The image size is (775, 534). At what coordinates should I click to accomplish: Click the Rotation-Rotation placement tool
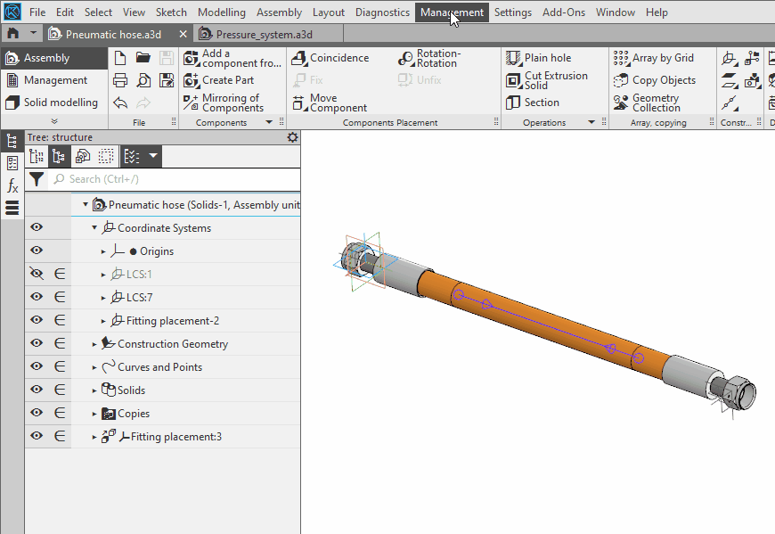[406, 58]
